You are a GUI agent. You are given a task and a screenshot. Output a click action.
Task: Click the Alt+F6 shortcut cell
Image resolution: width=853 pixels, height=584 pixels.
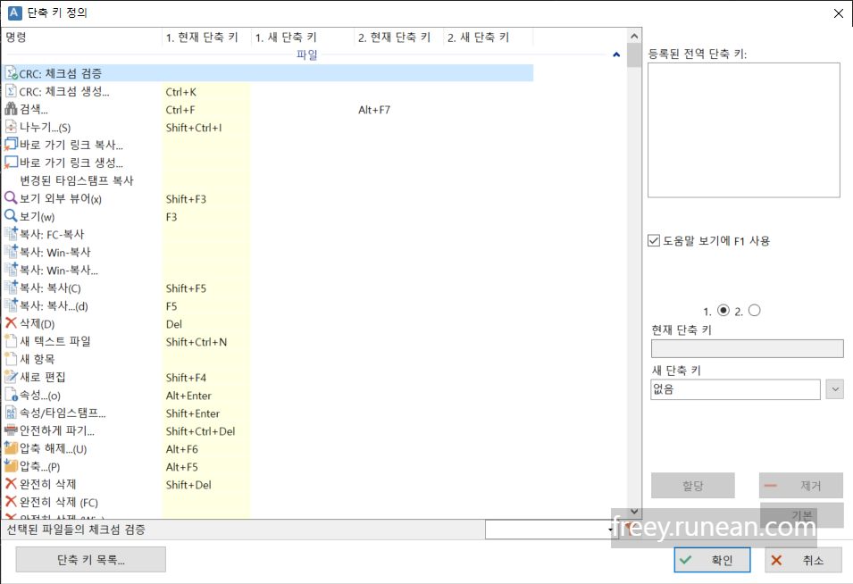coord(206,449)
